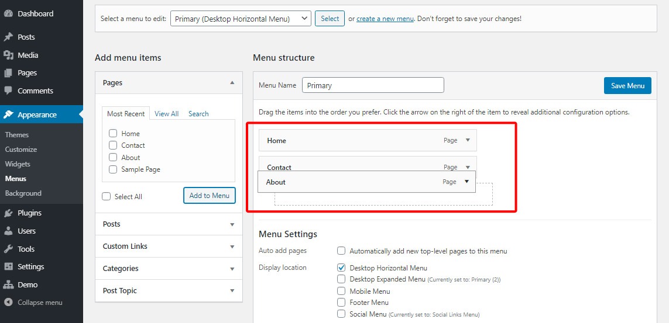Click the Add to Menu button
The image size is (669, 323).
tap(210, 195)
